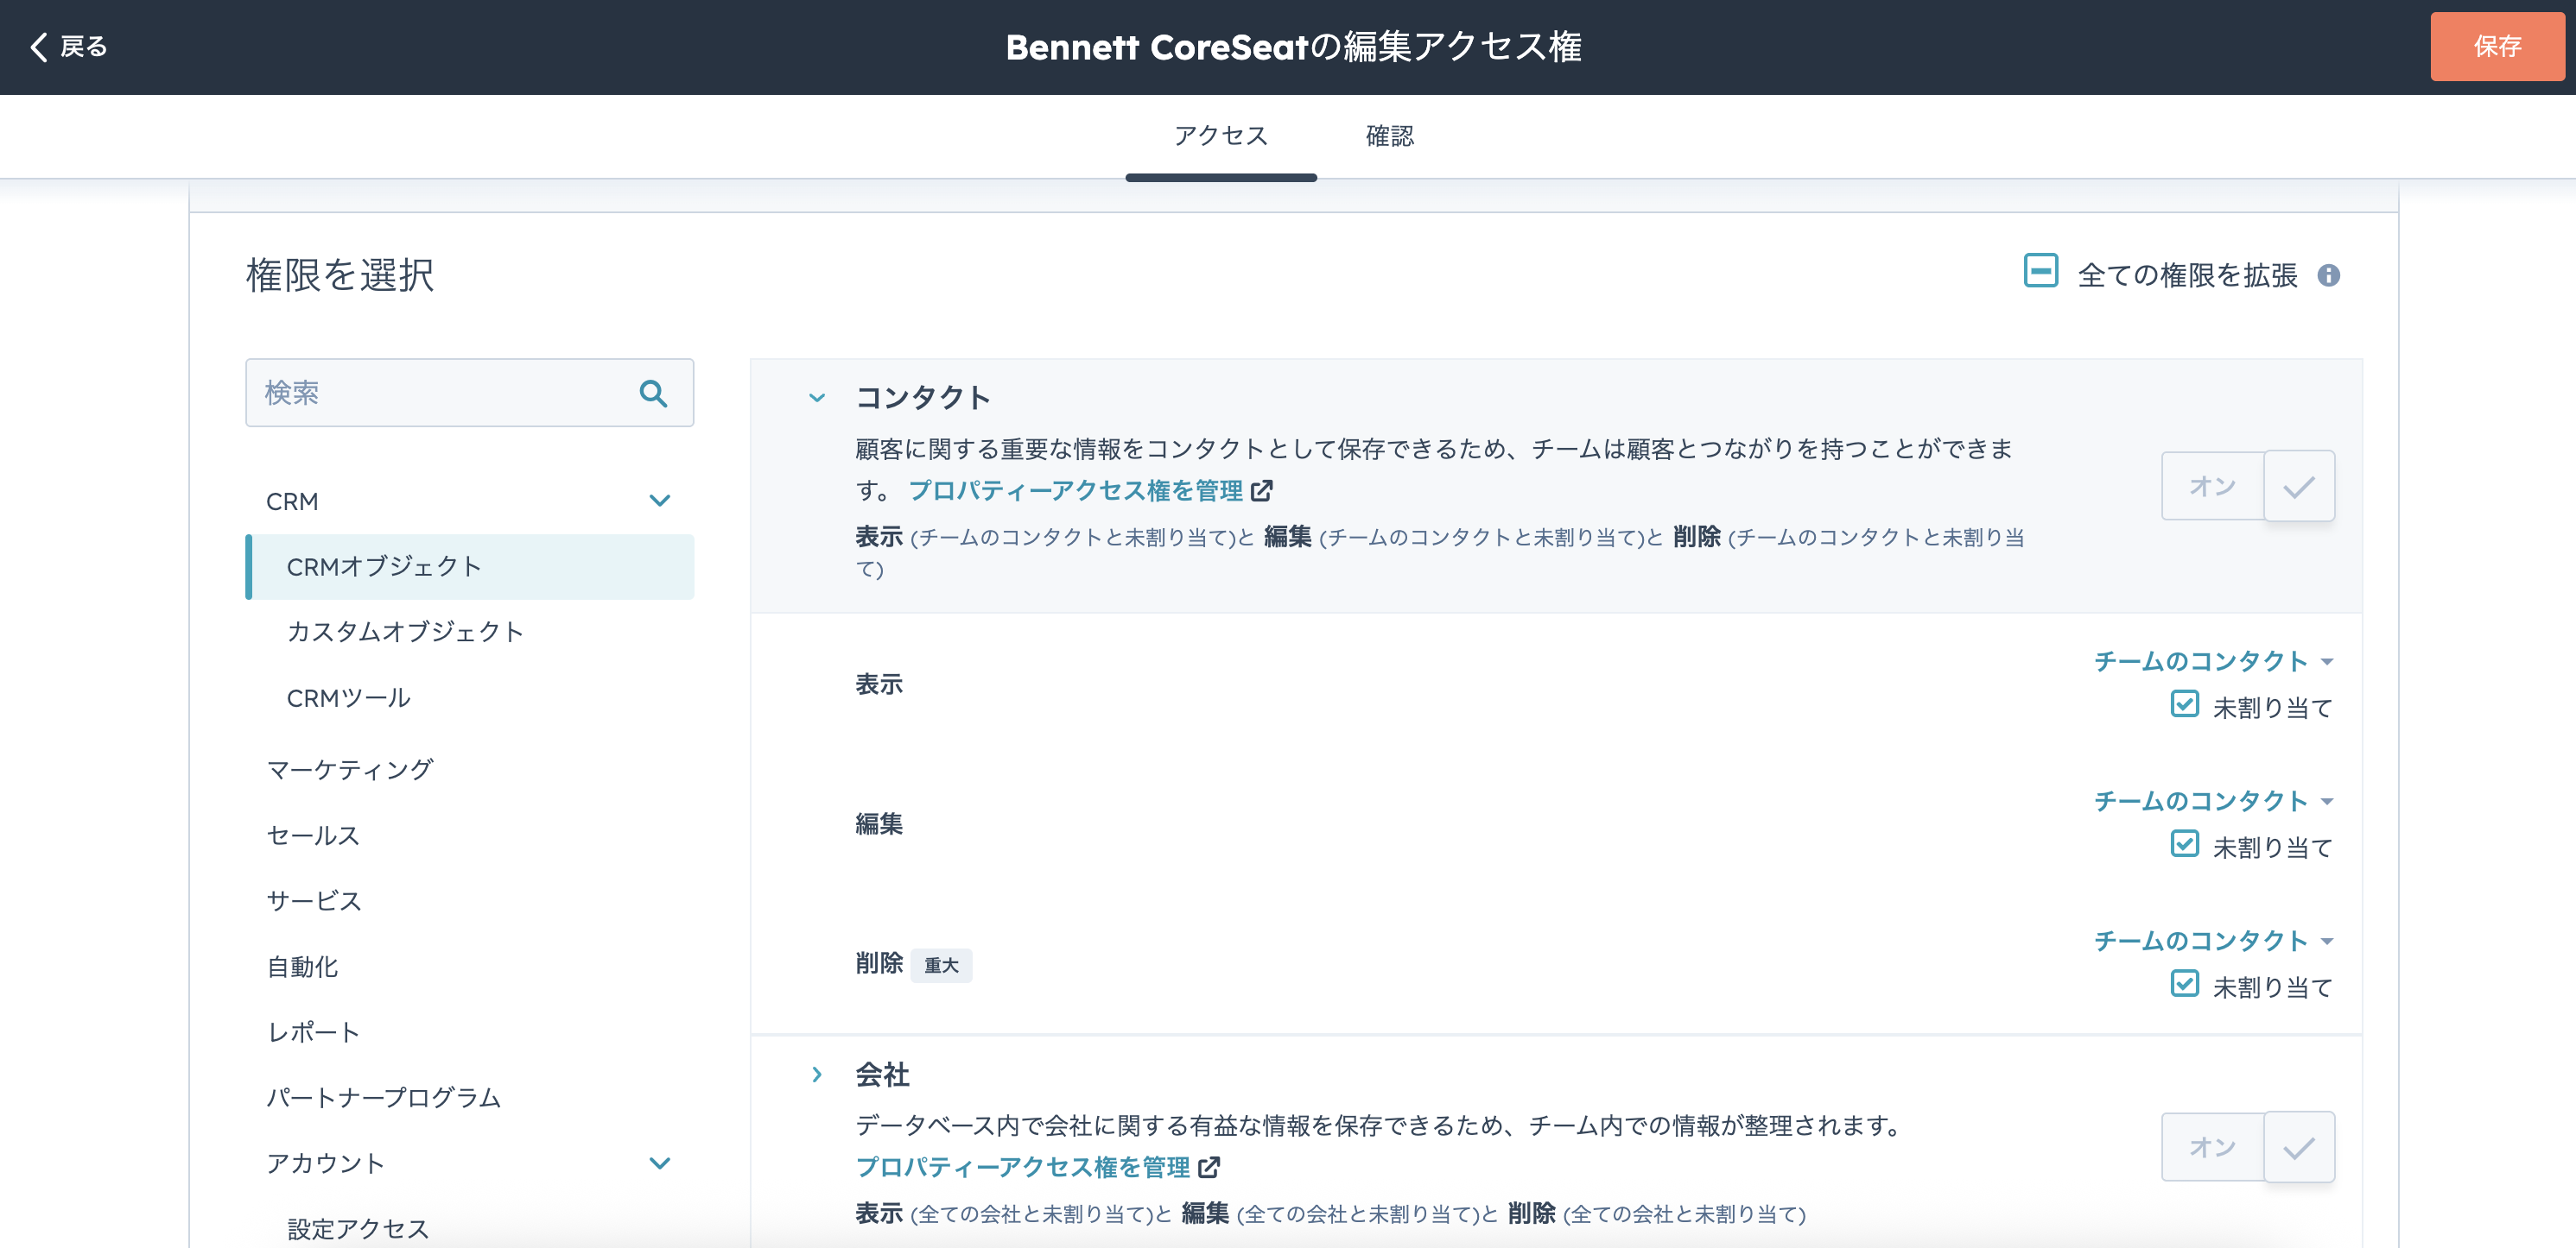Image resolution: width=2576 pixels, height=1248 pixels.
Task: Open チームのコンタクト dropdown for 削除
Action: click(x=2213, y=942)
